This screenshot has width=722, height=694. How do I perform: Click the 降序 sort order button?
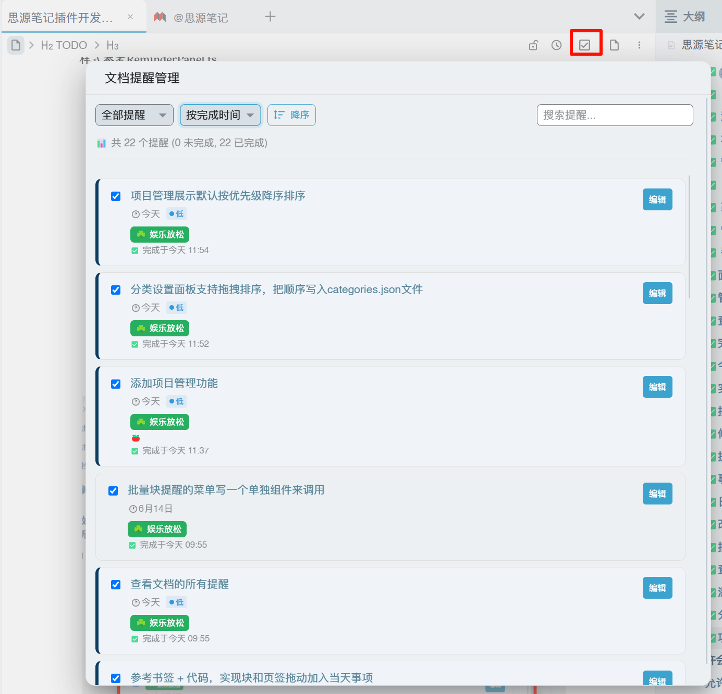click(x=291, y=115)
